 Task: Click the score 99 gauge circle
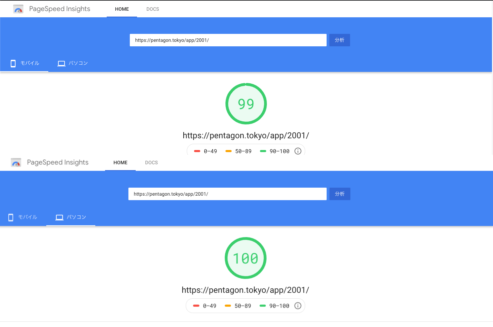point(246,104)
